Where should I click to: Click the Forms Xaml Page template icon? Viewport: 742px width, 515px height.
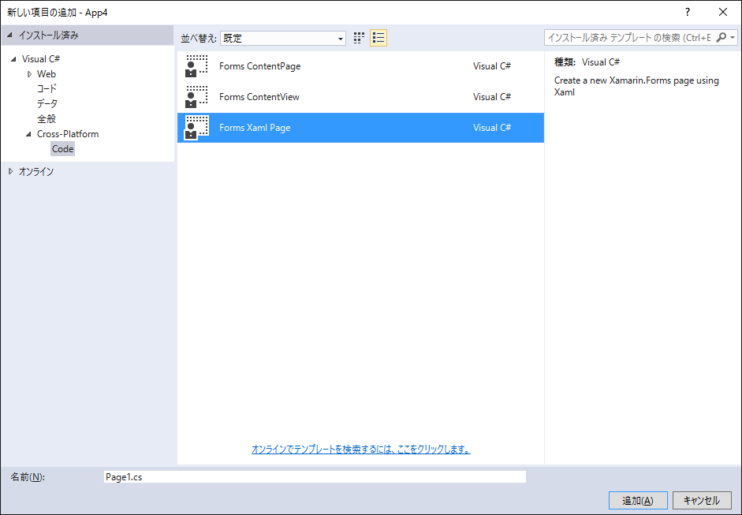click(196, 128)
